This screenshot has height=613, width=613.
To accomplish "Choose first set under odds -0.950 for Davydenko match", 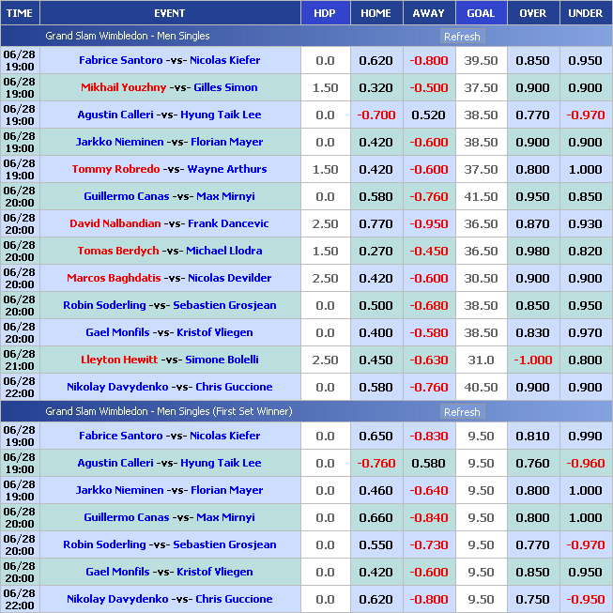I will coord(585,599).
